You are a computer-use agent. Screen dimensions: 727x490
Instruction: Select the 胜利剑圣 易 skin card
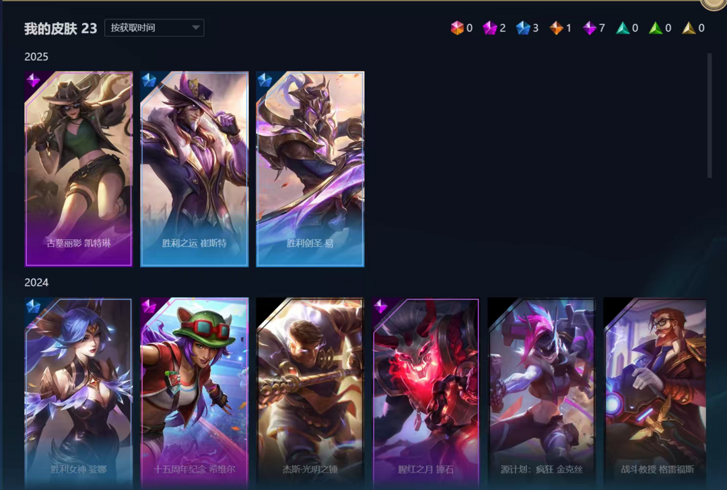click(310, 169)
